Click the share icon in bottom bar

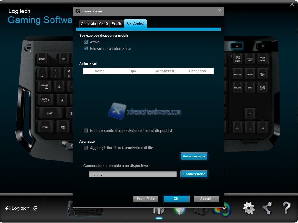[267, 208]
